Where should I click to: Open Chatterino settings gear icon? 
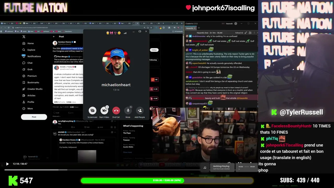[x=236, y=23]
